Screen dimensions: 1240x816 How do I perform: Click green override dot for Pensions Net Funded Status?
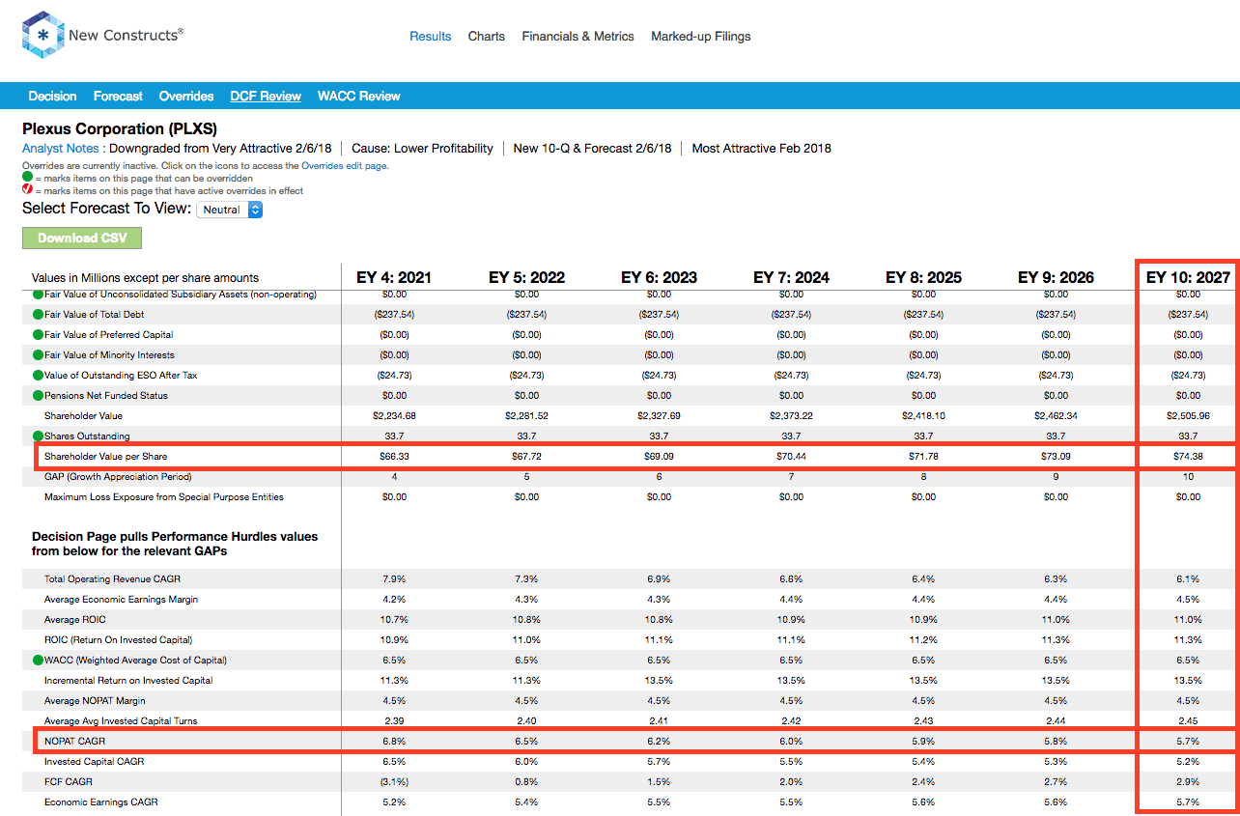pyautogui.click(x=38, y=395)
